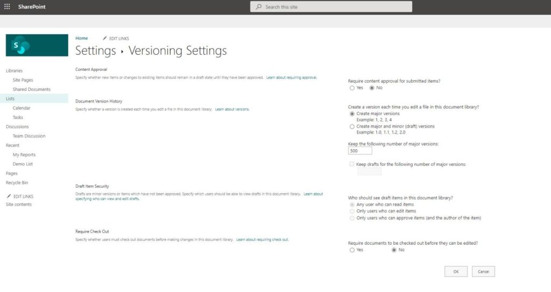Image resolution: width=551 pixels, height=292 pixels.
Task: Click the SharePoint site logo
Action: [37, 45]
